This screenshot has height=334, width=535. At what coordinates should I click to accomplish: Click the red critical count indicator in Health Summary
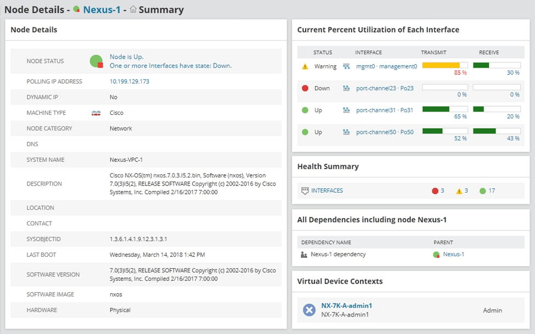(435, 191)
